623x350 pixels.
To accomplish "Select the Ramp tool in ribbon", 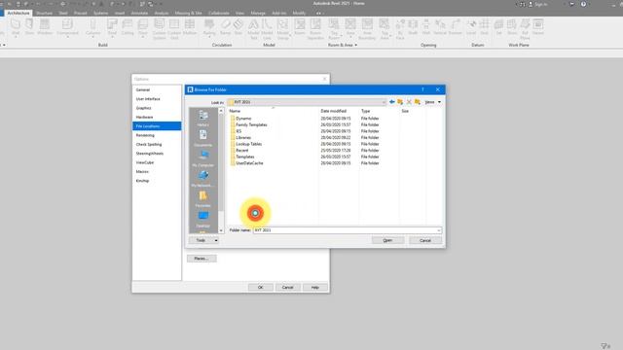I will (225, 27).
